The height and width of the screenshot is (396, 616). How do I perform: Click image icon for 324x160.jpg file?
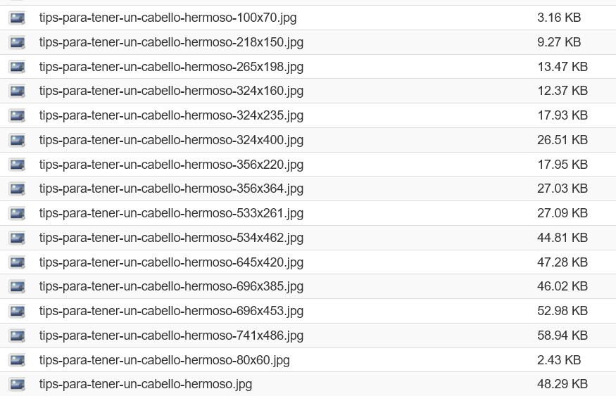point(18,91)
